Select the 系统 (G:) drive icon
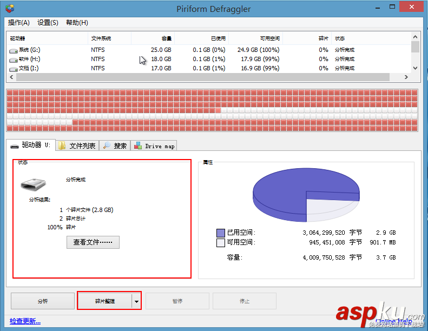Viewport: 428px width, 331px height. tap(14, 50)
